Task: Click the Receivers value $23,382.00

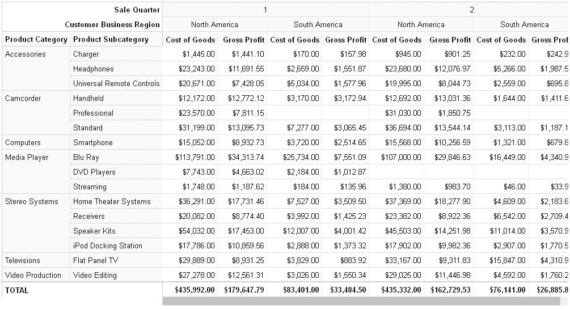Action: tap(403, 217)
